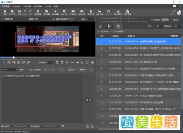
Task: Select the pencil edit tab icon
Action: tap(100, 26)
